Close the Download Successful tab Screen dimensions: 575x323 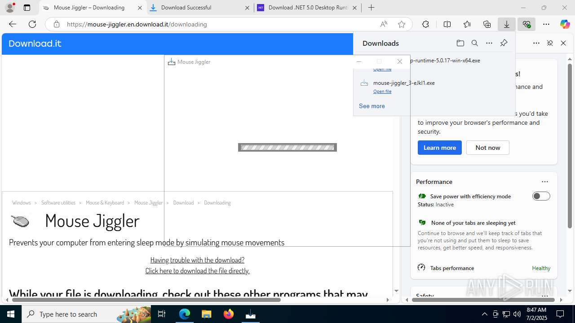pos(247,8)
